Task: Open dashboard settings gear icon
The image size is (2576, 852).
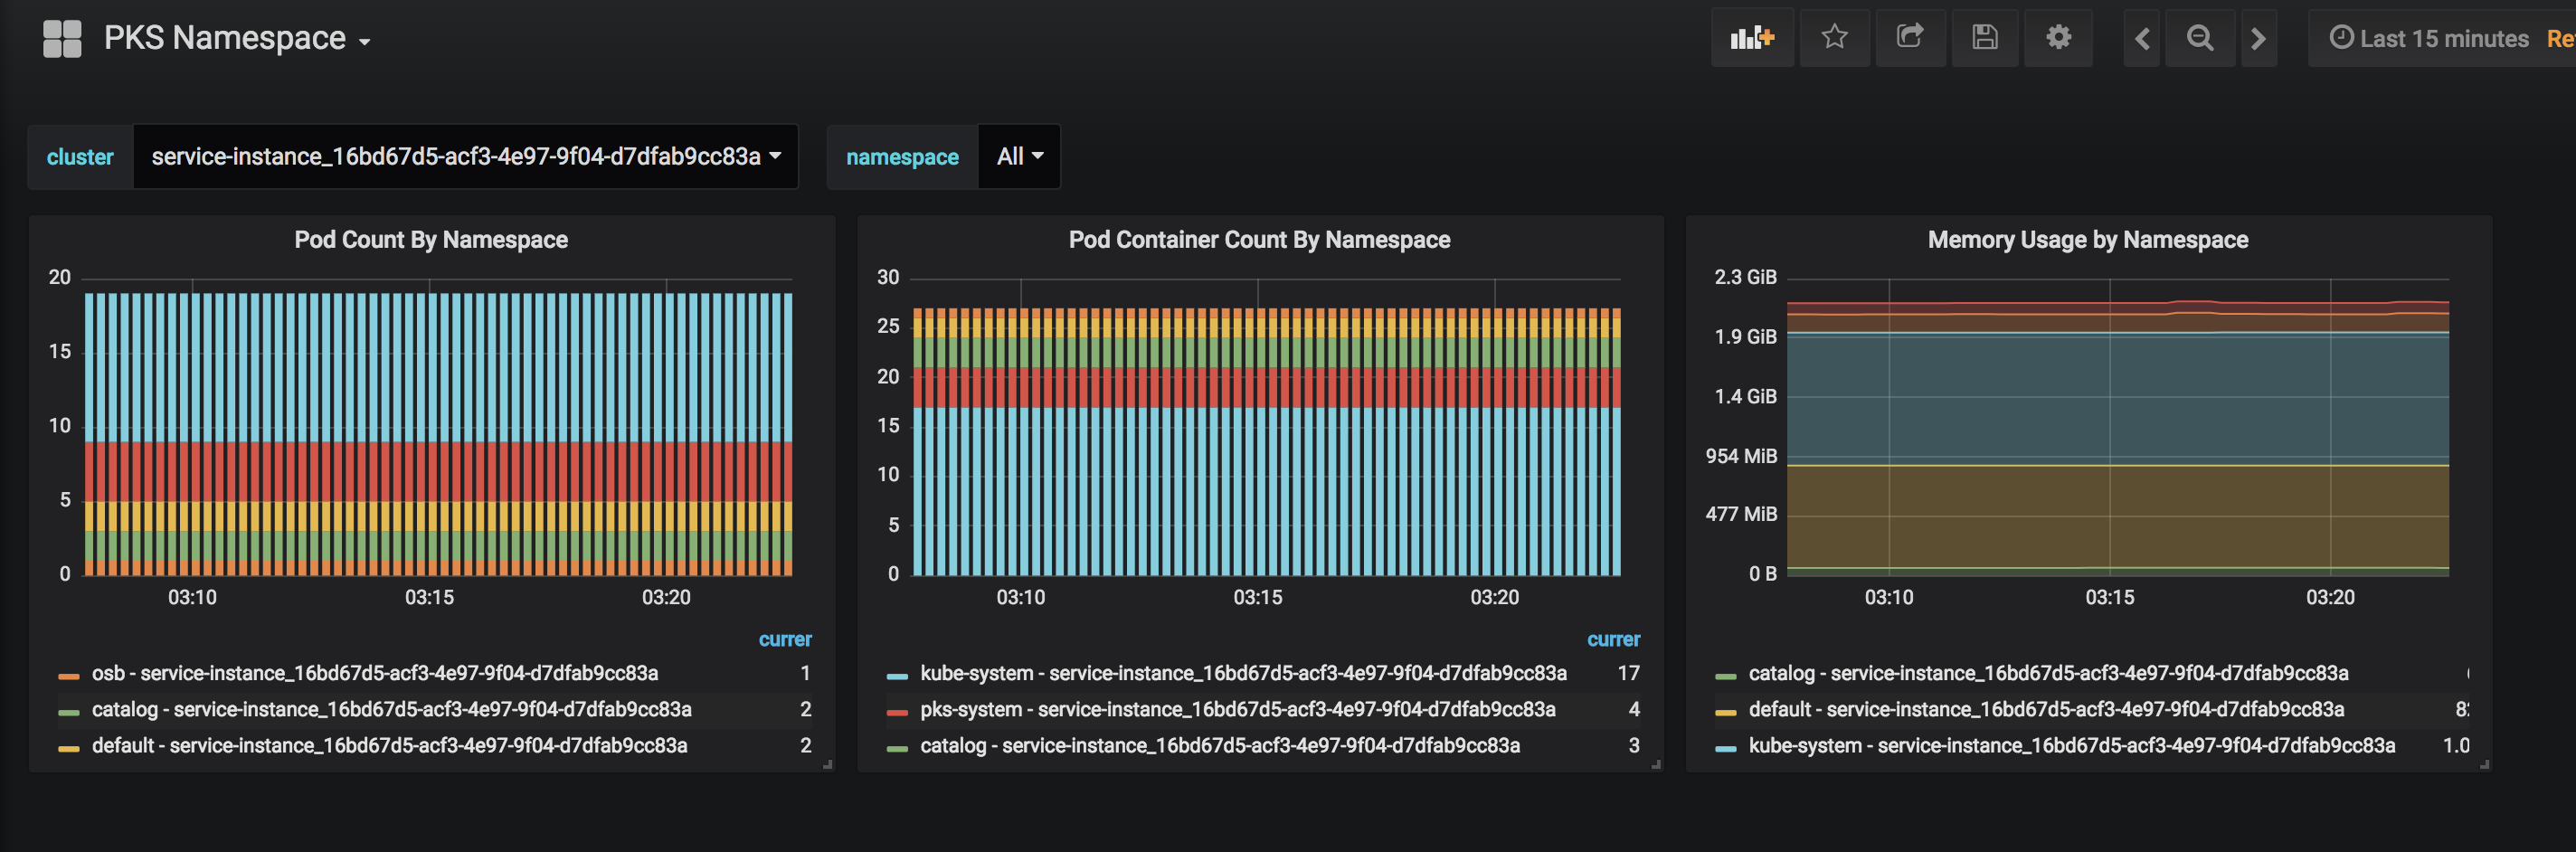Action: coord(2059,38)
